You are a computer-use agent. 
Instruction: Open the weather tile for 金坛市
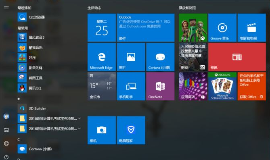(x=102, y=86)
